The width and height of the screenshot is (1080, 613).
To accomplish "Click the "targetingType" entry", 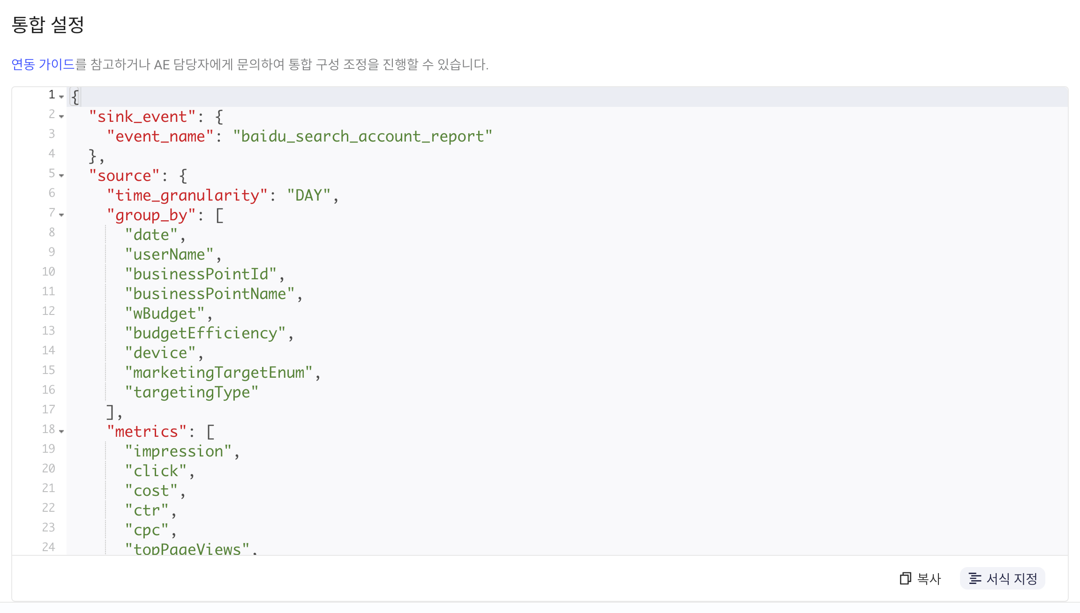I will coord(192,392).
